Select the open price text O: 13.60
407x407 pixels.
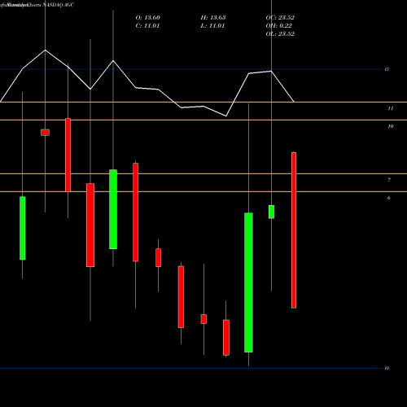pos(148,18)
